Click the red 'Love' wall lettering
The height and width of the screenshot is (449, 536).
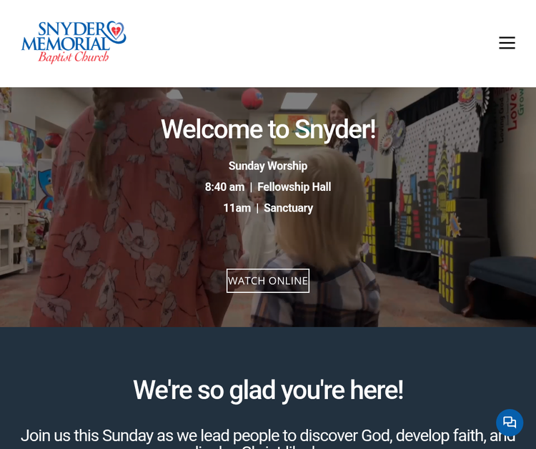click(x=512, y=111)
